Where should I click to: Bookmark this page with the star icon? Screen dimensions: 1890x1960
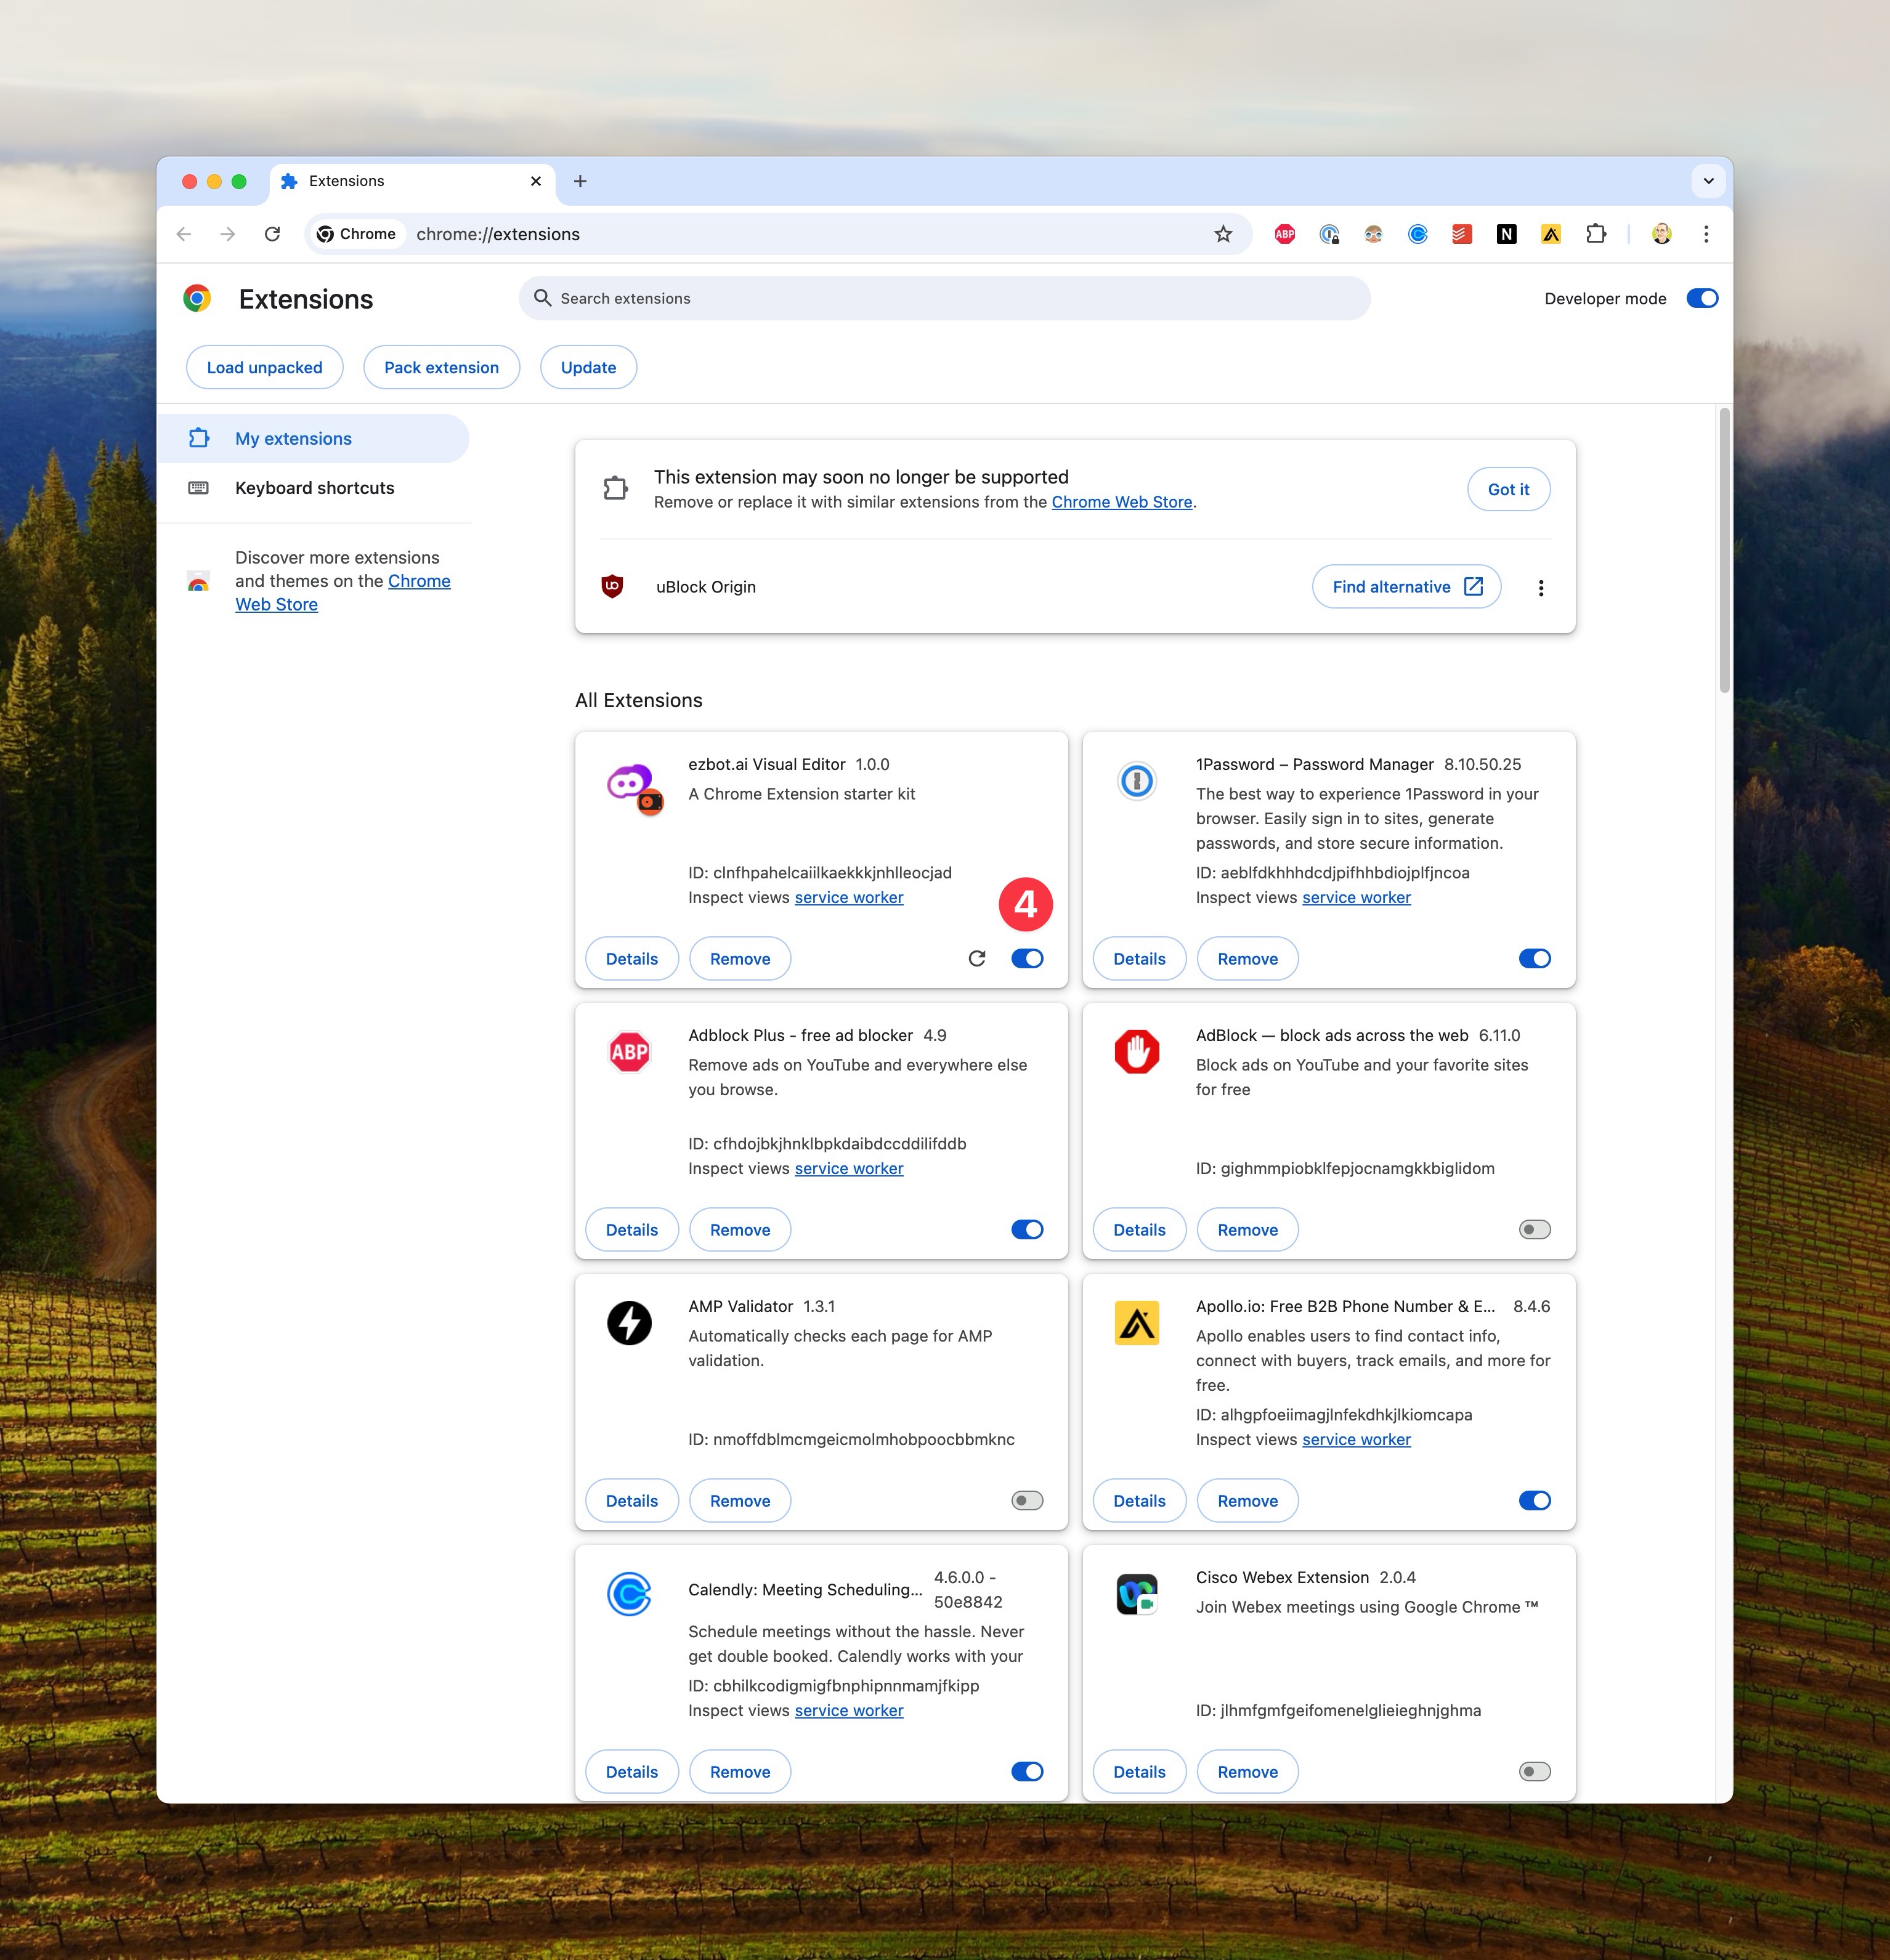pos(1223,234)
